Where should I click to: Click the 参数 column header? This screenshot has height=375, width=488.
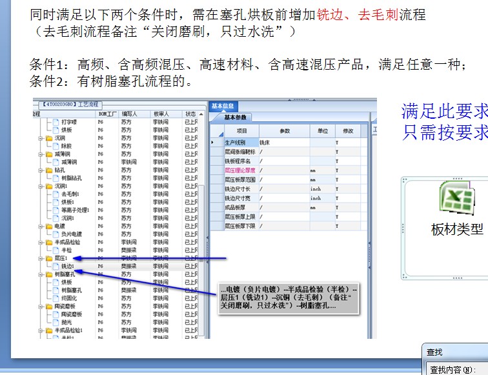285,131
